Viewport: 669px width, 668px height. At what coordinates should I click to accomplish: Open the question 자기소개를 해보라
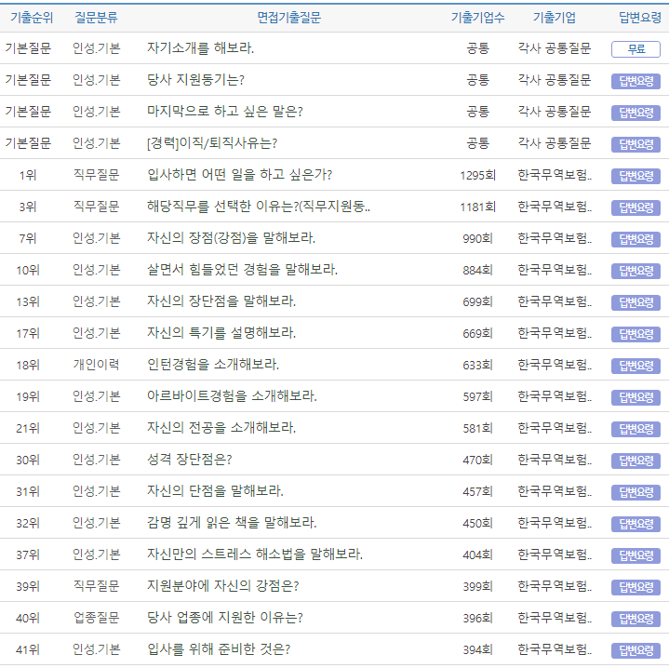200,48
